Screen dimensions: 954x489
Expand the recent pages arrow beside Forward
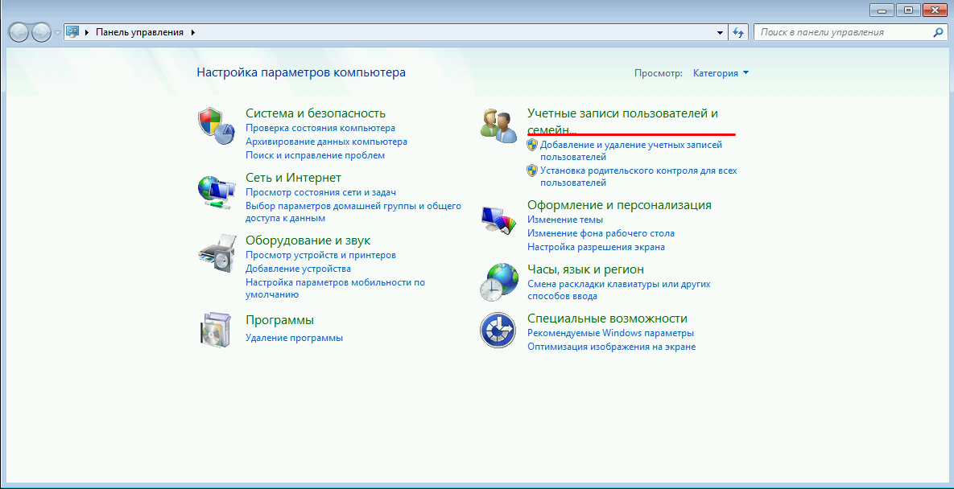57,33
